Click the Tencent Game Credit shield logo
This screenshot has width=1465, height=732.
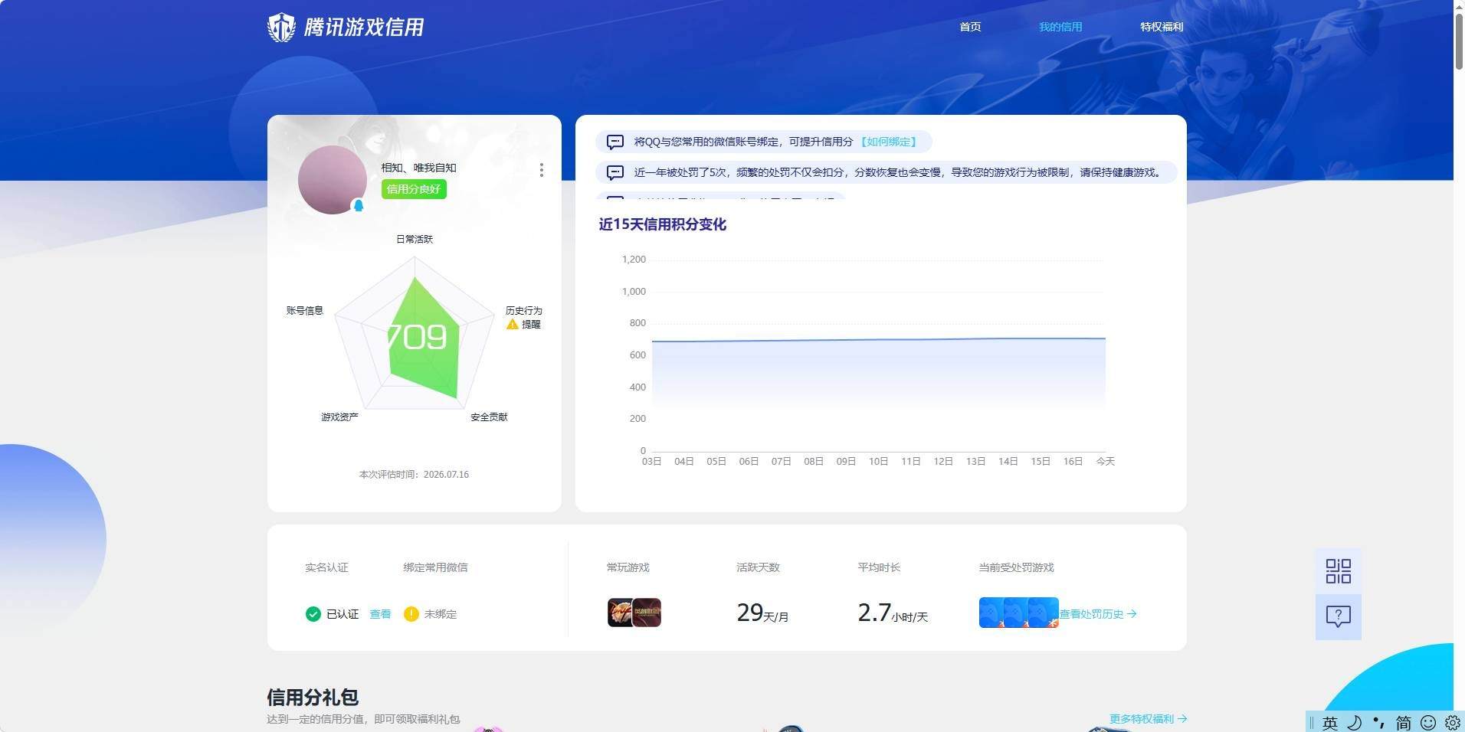[x=281, y=28]
